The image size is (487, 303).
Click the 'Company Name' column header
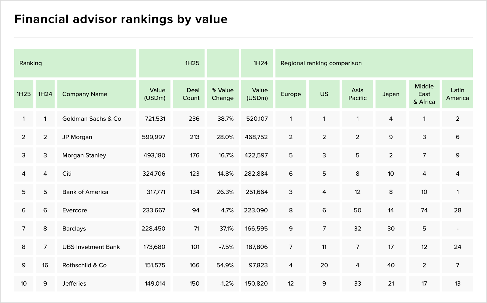[x=97, y=94]
